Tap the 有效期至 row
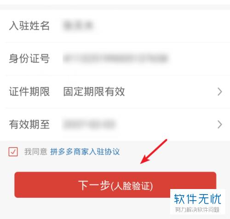 [x=115, y=124]
